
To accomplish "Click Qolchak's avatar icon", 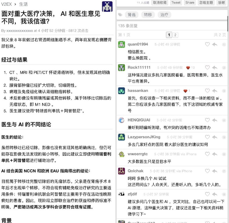I will (121, 171).
